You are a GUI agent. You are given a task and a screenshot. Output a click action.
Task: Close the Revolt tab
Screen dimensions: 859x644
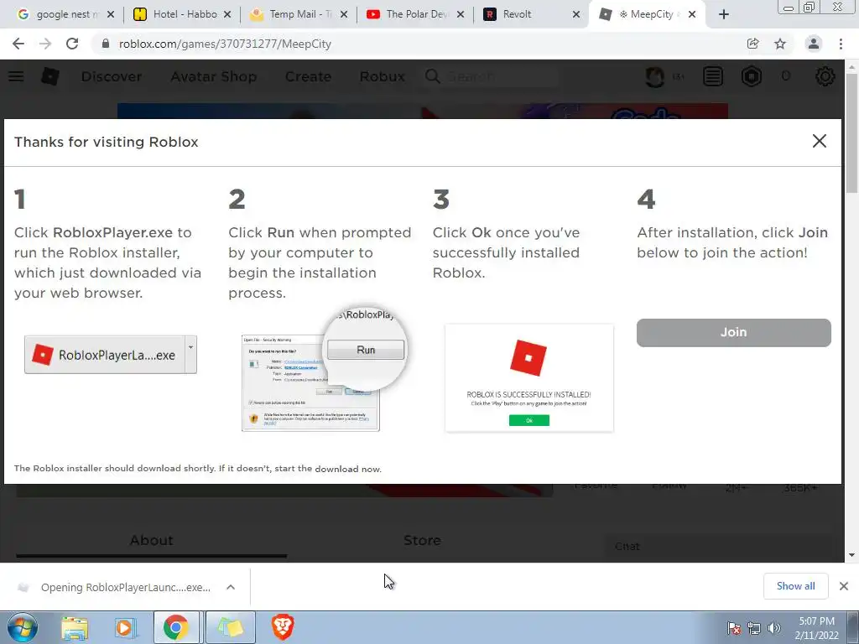point(575,15)
